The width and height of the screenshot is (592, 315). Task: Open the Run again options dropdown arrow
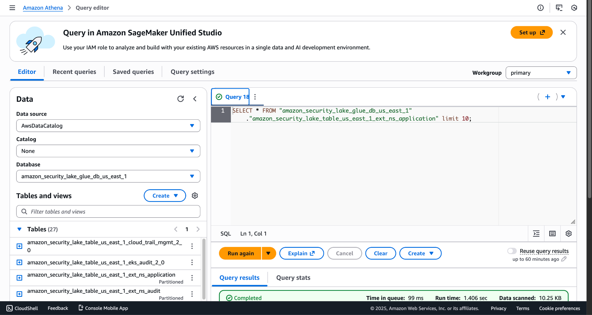pyautogui.click(x=269, y=253)
